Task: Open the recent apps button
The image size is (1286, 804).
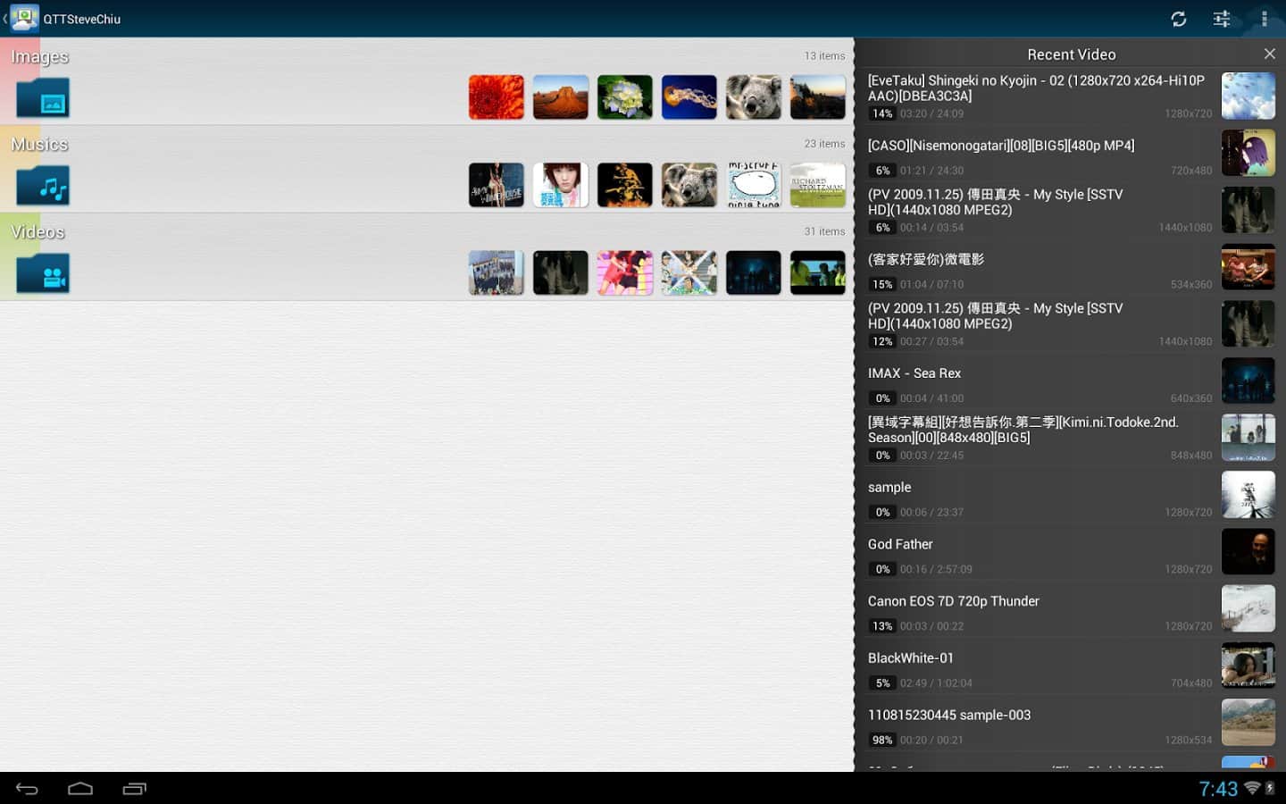Action: [x=134, y=788]
